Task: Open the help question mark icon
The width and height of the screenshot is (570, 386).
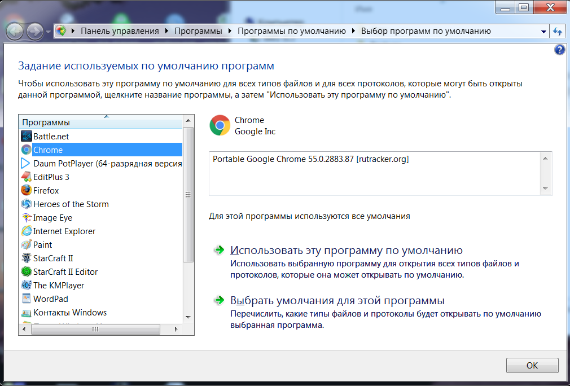Action: [x=559, y=50]
